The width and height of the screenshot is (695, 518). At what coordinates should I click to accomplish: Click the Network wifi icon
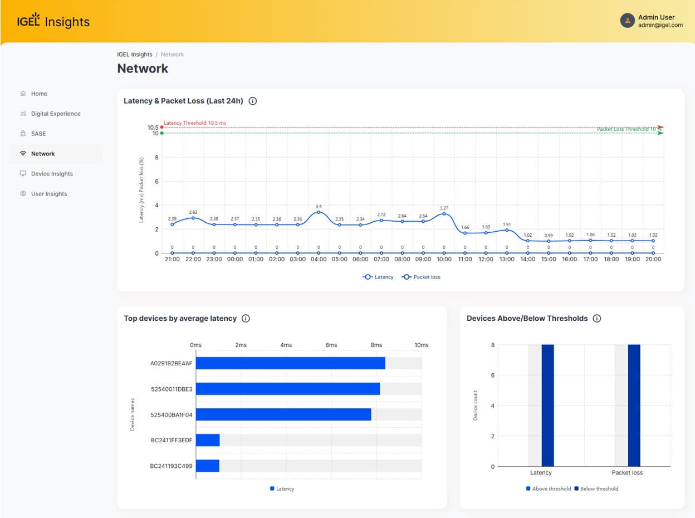coord(23,154)
